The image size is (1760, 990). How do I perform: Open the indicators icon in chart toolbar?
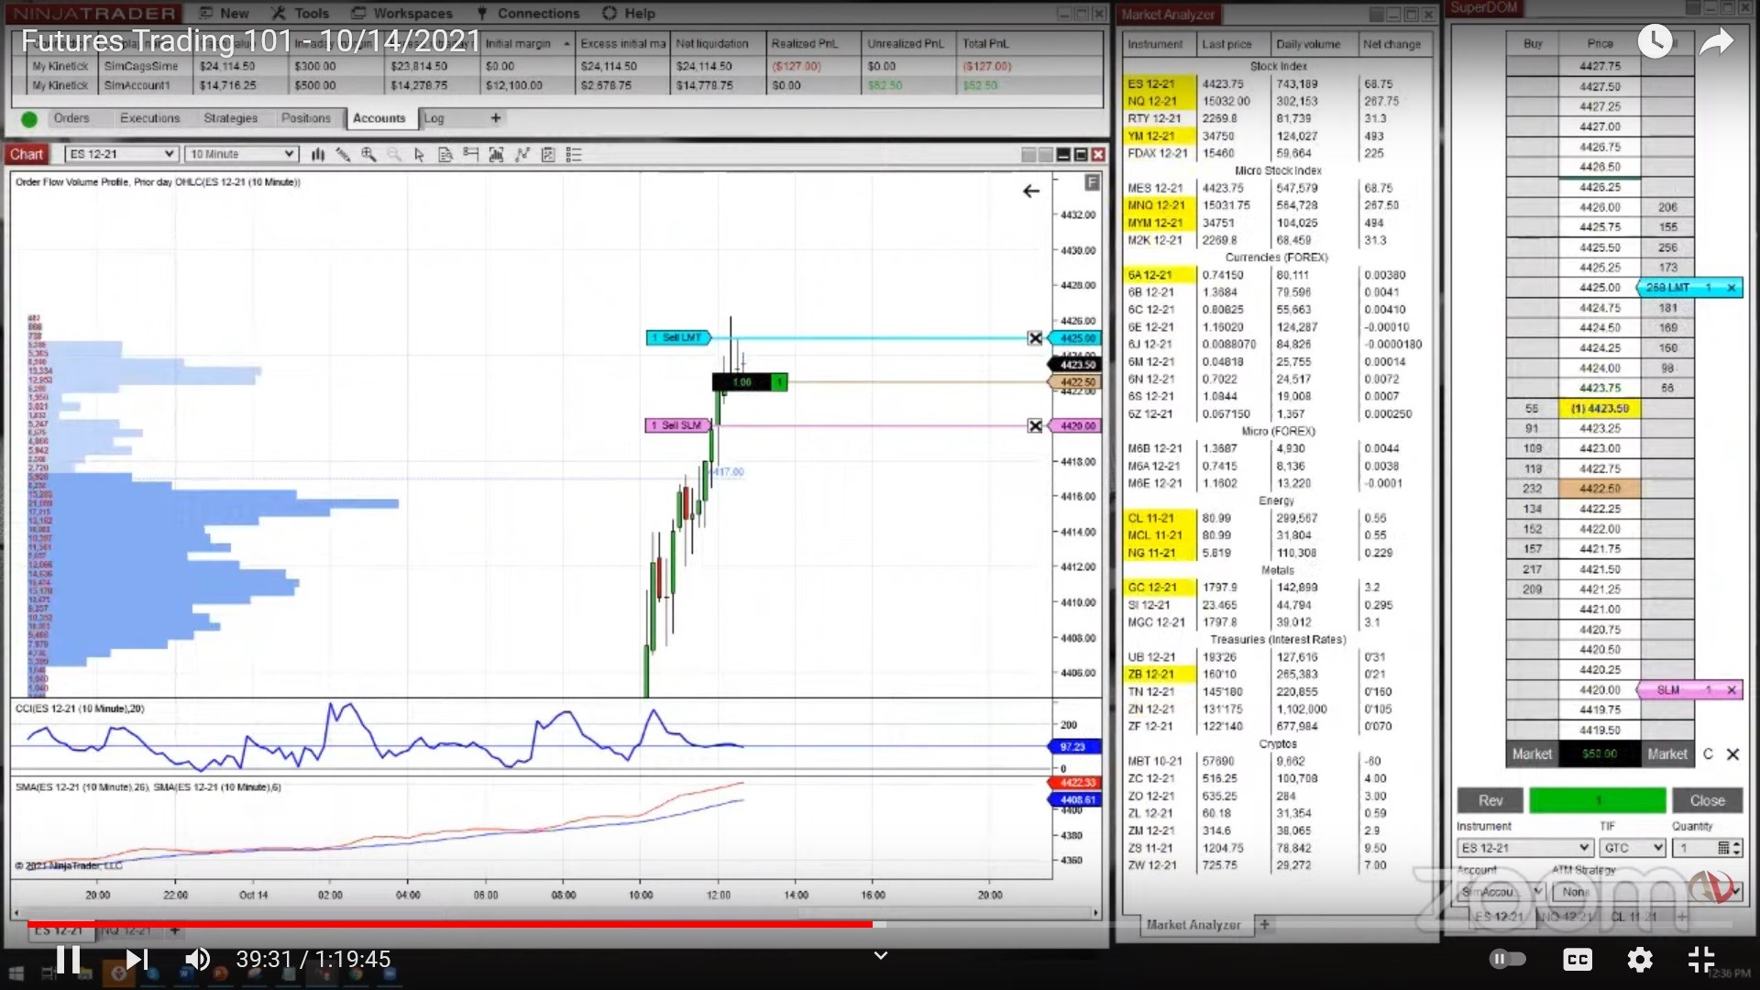coord(522,154)
